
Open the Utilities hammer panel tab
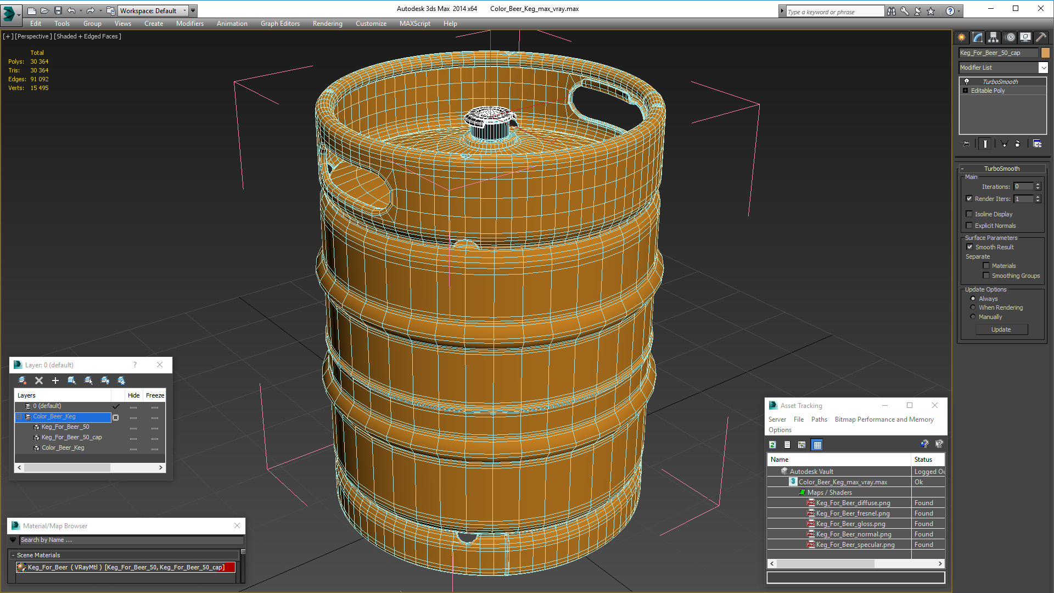tap(1041, 37)
